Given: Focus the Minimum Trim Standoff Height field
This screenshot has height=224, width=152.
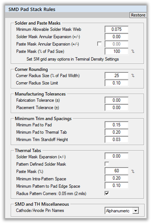Looking at the screenshot, I should (116, 139).
